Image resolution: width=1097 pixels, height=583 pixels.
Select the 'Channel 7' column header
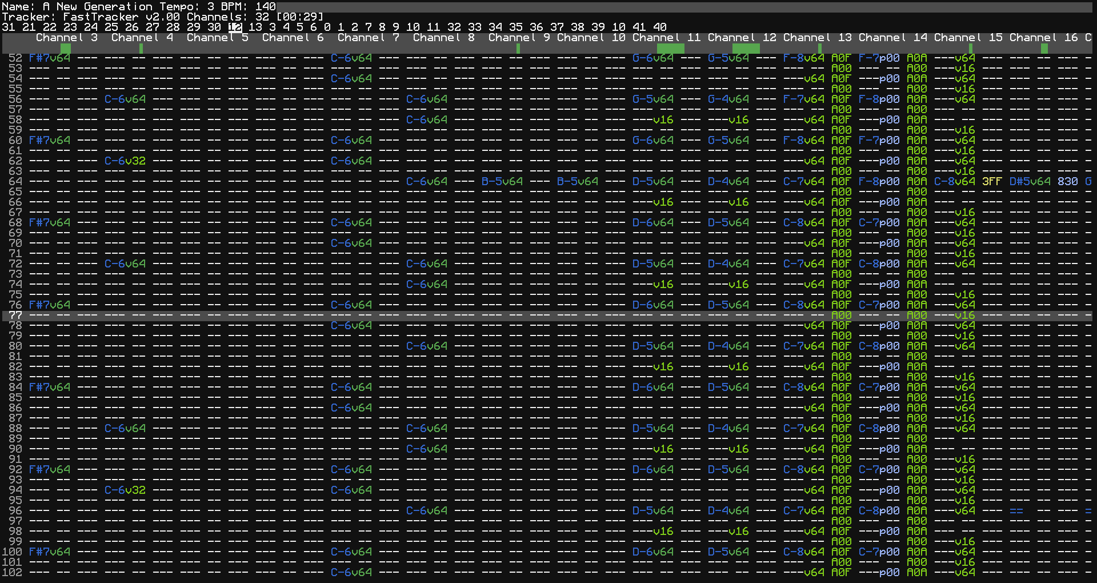(369, 37)
